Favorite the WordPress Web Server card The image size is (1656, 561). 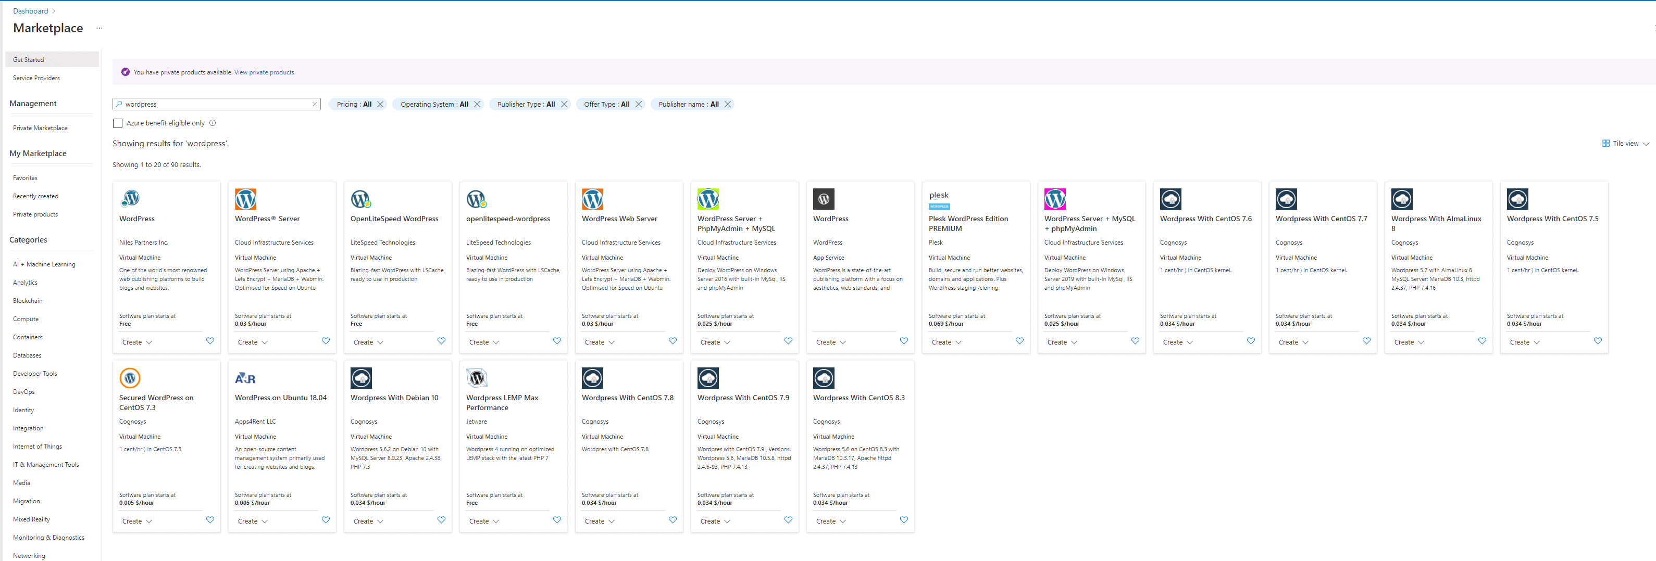point(673,341)
